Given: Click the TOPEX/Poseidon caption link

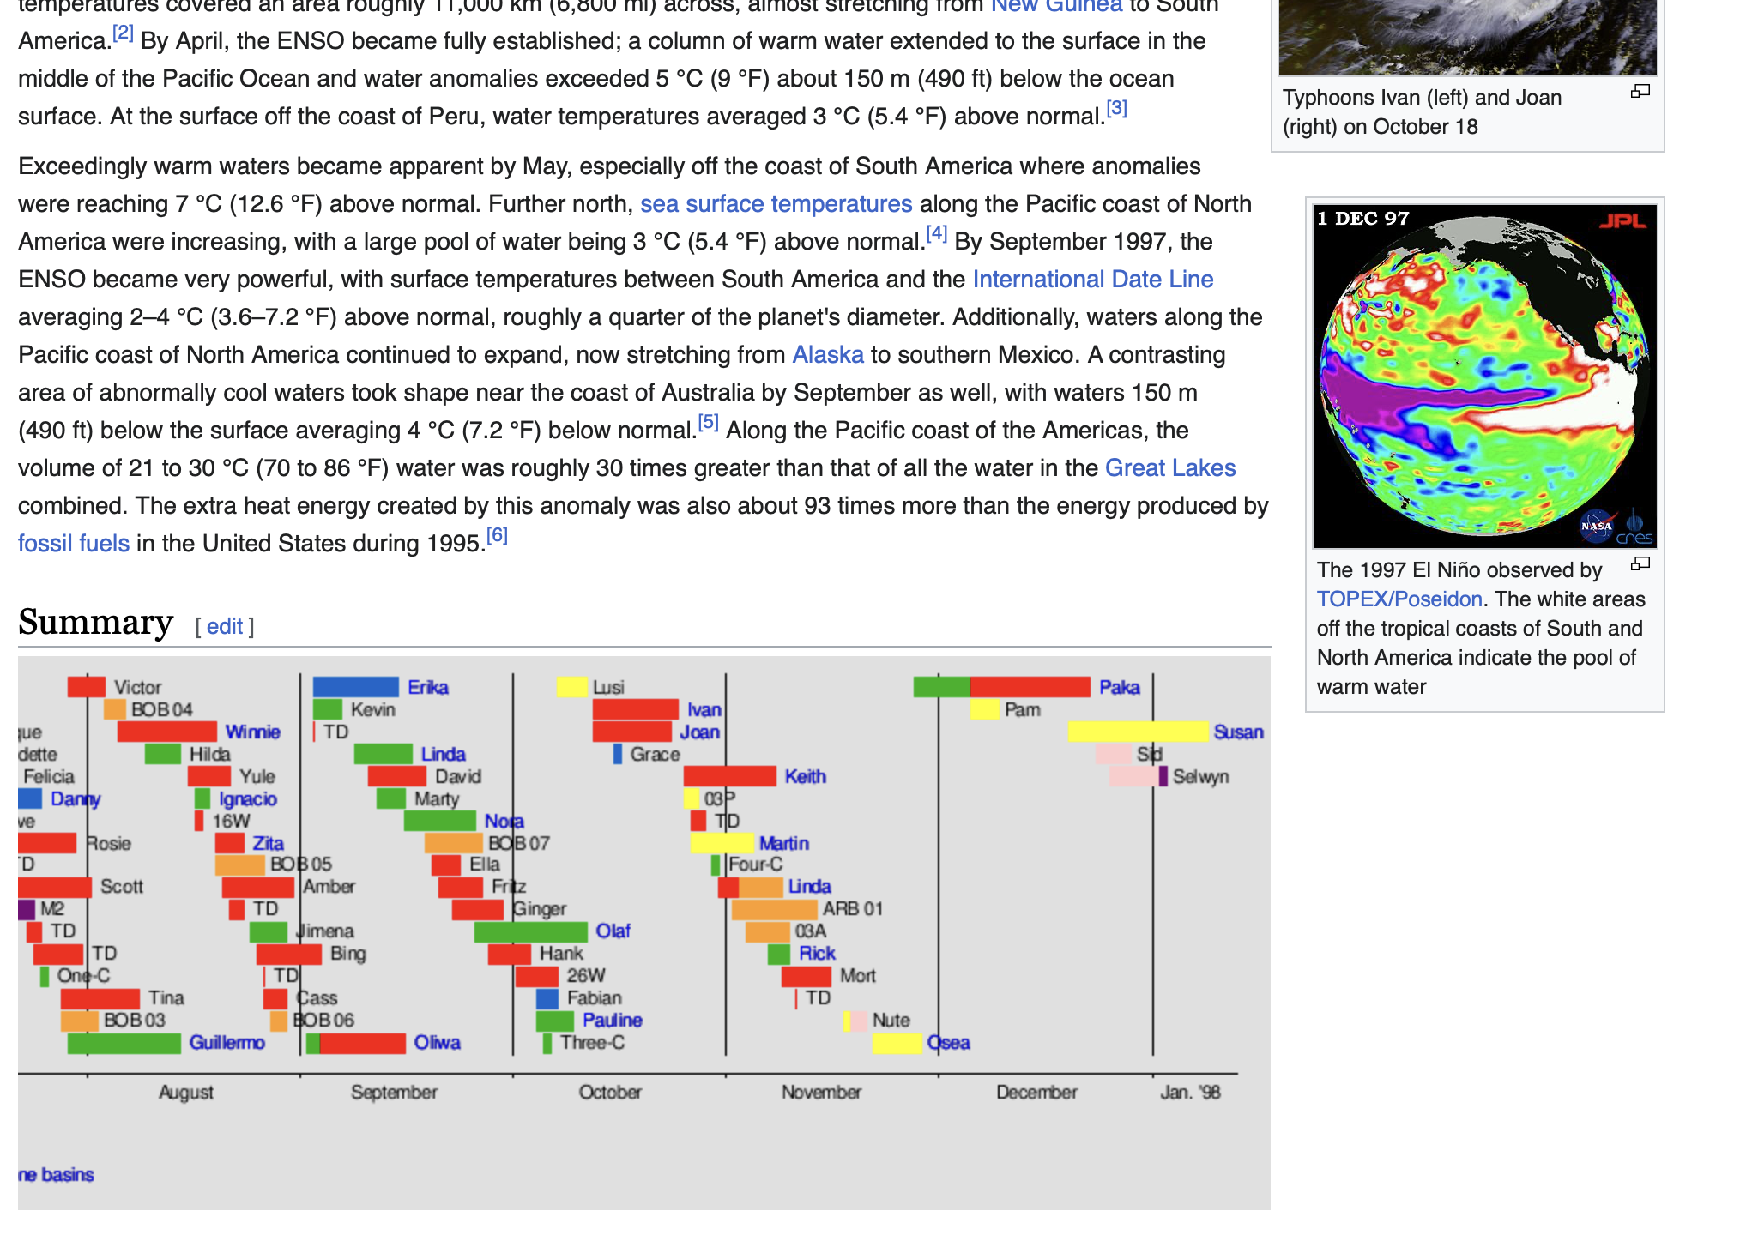Looking at the screenshot, I should click(1399, 599).
